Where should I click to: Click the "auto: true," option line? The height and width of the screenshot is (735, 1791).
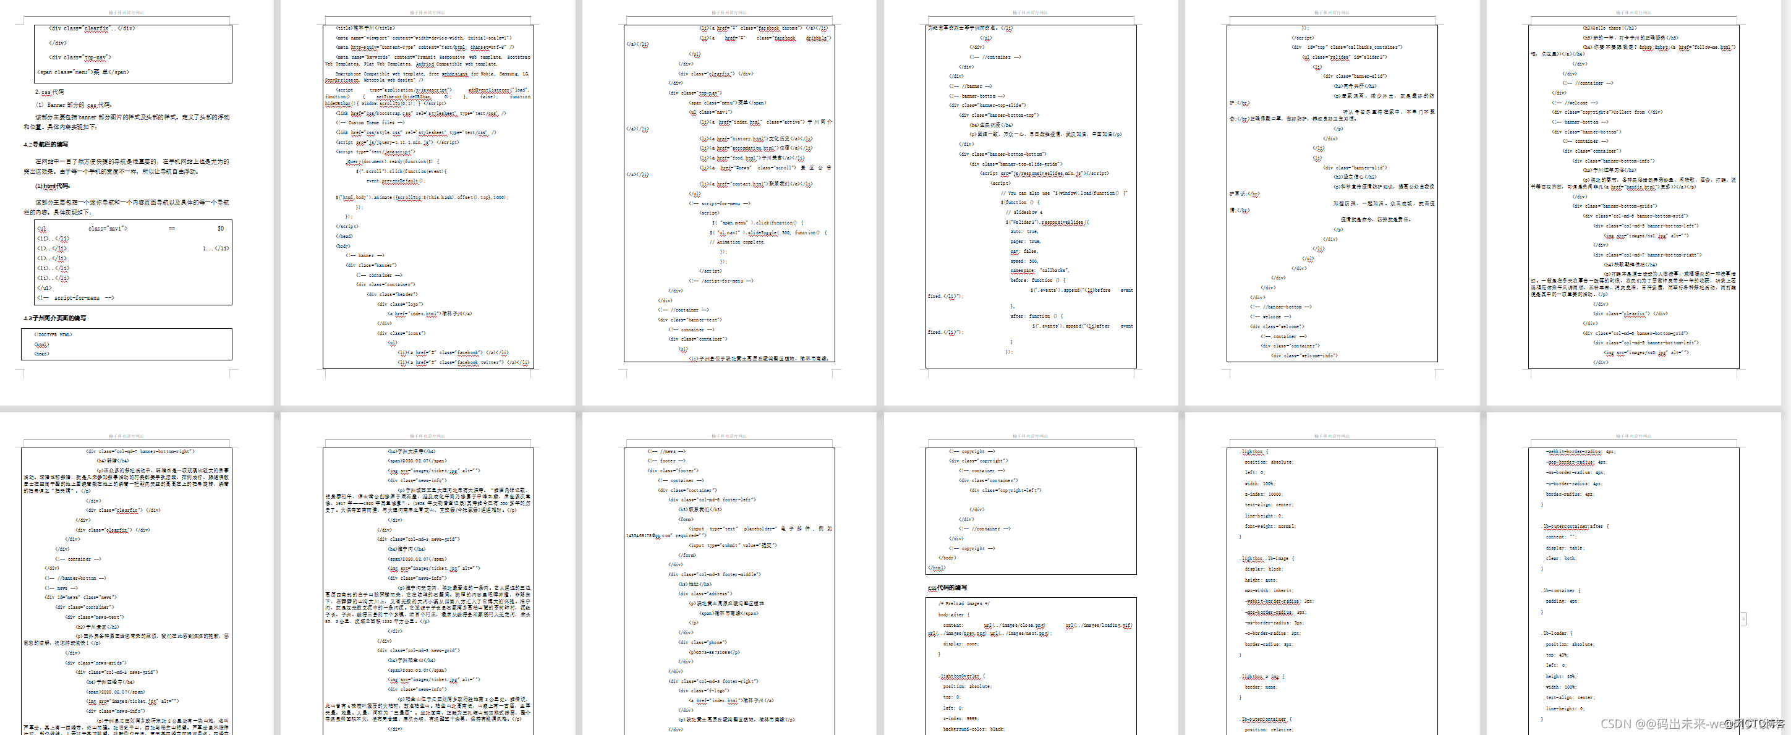1024,232
